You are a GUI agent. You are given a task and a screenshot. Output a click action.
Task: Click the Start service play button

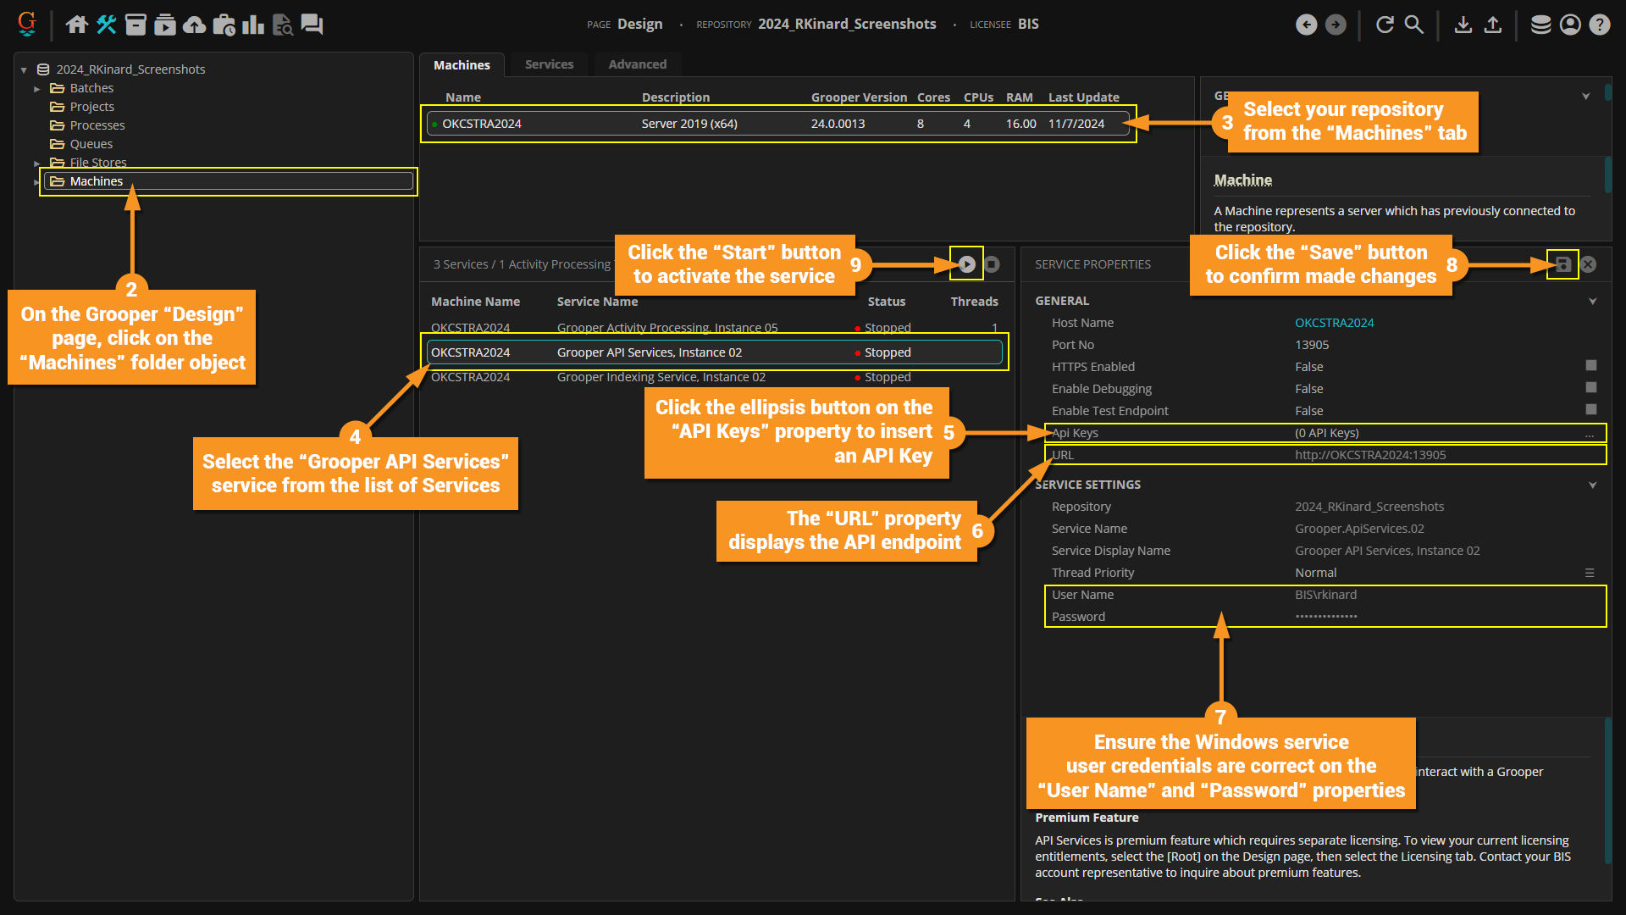tap(966, 264)
